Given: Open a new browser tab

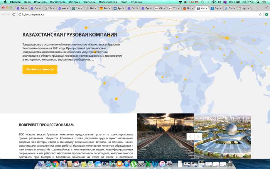Looking at the screenshot, I should tap(255, 8).
